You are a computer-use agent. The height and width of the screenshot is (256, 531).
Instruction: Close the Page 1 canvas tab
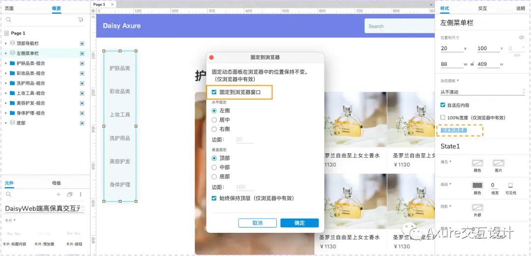112,4
